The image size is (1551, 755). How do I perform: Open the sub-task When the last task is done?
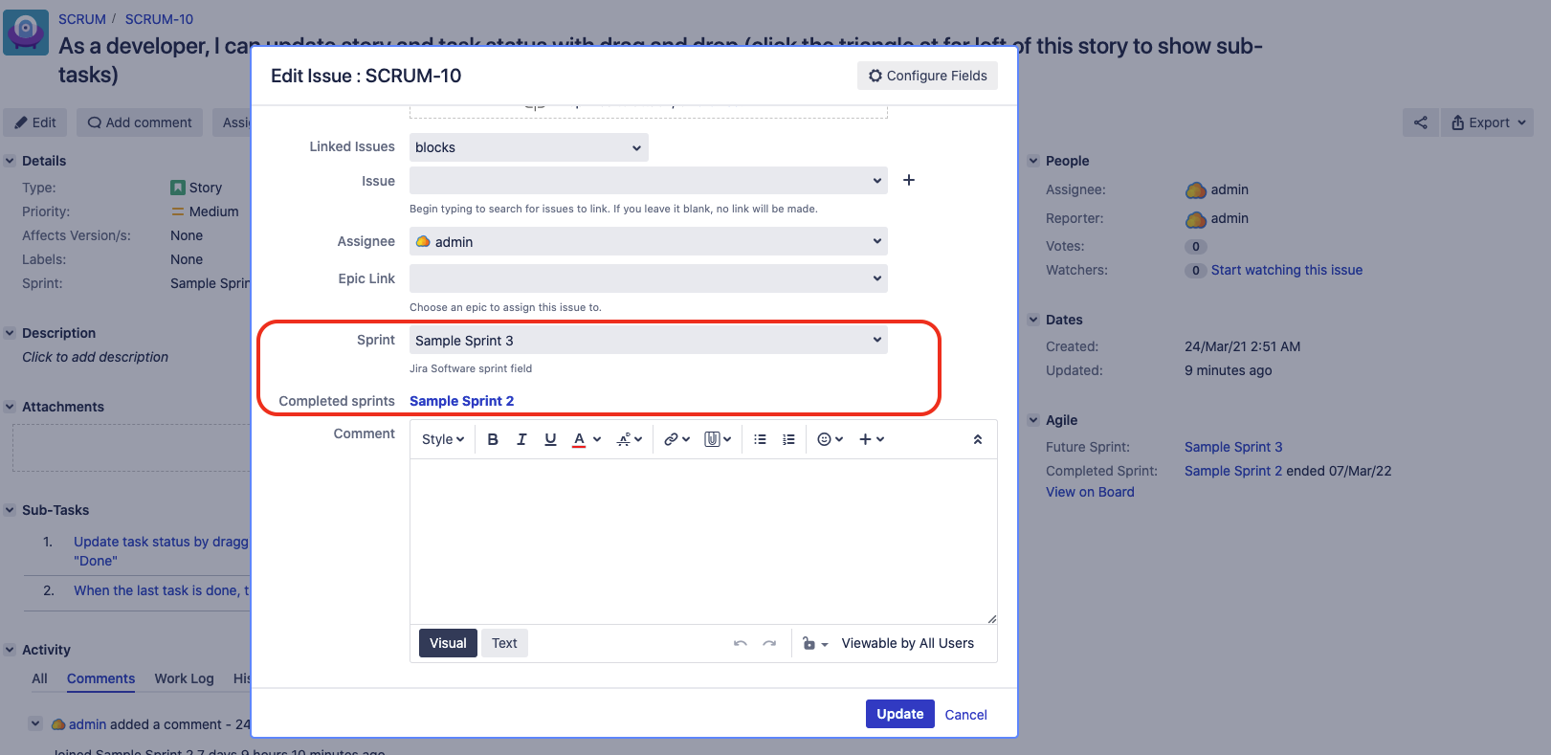(161, 590)
